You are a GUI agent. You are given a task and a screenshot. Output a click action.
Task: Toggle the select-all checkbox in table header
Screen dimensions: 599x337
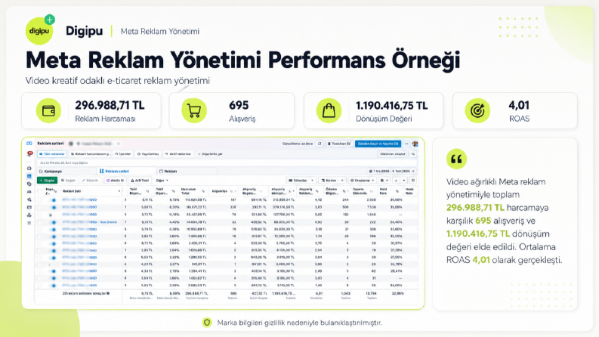tap(40, 191)
